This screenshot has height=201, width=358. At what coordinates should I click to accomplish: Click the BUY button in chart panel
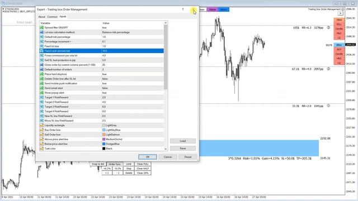339,50
